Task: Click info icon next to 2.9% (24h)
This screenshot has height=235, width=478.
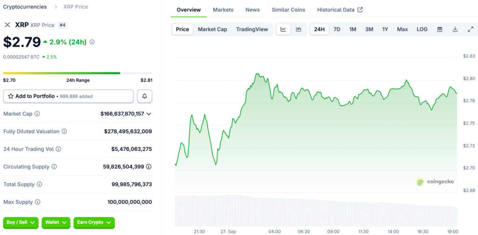Action: (92, 42)
